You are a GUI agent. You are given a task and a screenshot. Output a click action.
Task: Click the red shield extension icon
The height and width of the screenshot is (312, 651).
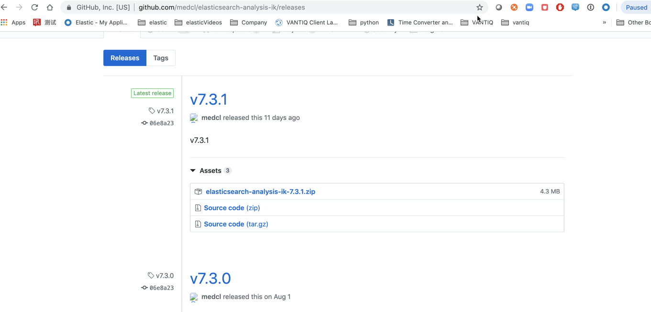544,7
